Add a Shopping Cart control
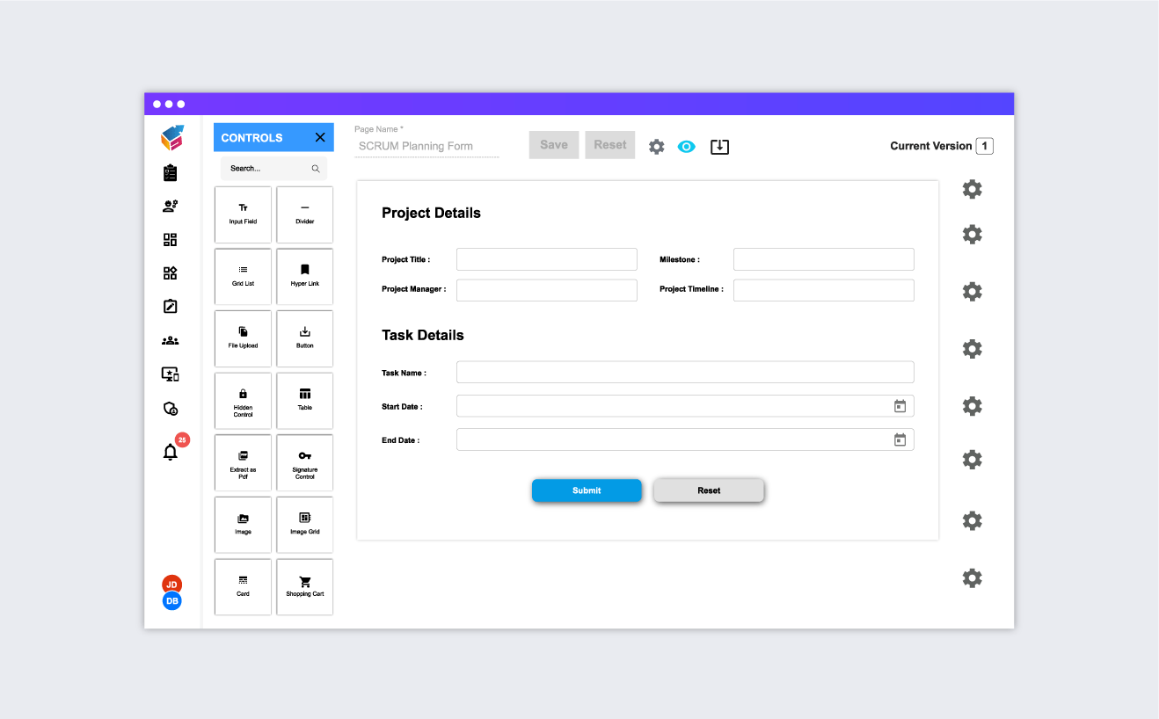 pyautogui.click(x=304, y=586)
